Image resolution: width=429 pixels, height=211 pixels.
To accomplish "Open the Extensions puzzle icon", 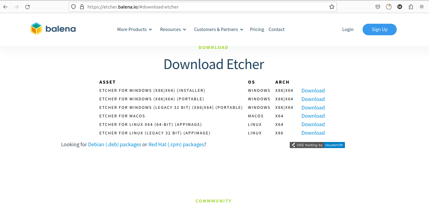I will tap(411, 7).
